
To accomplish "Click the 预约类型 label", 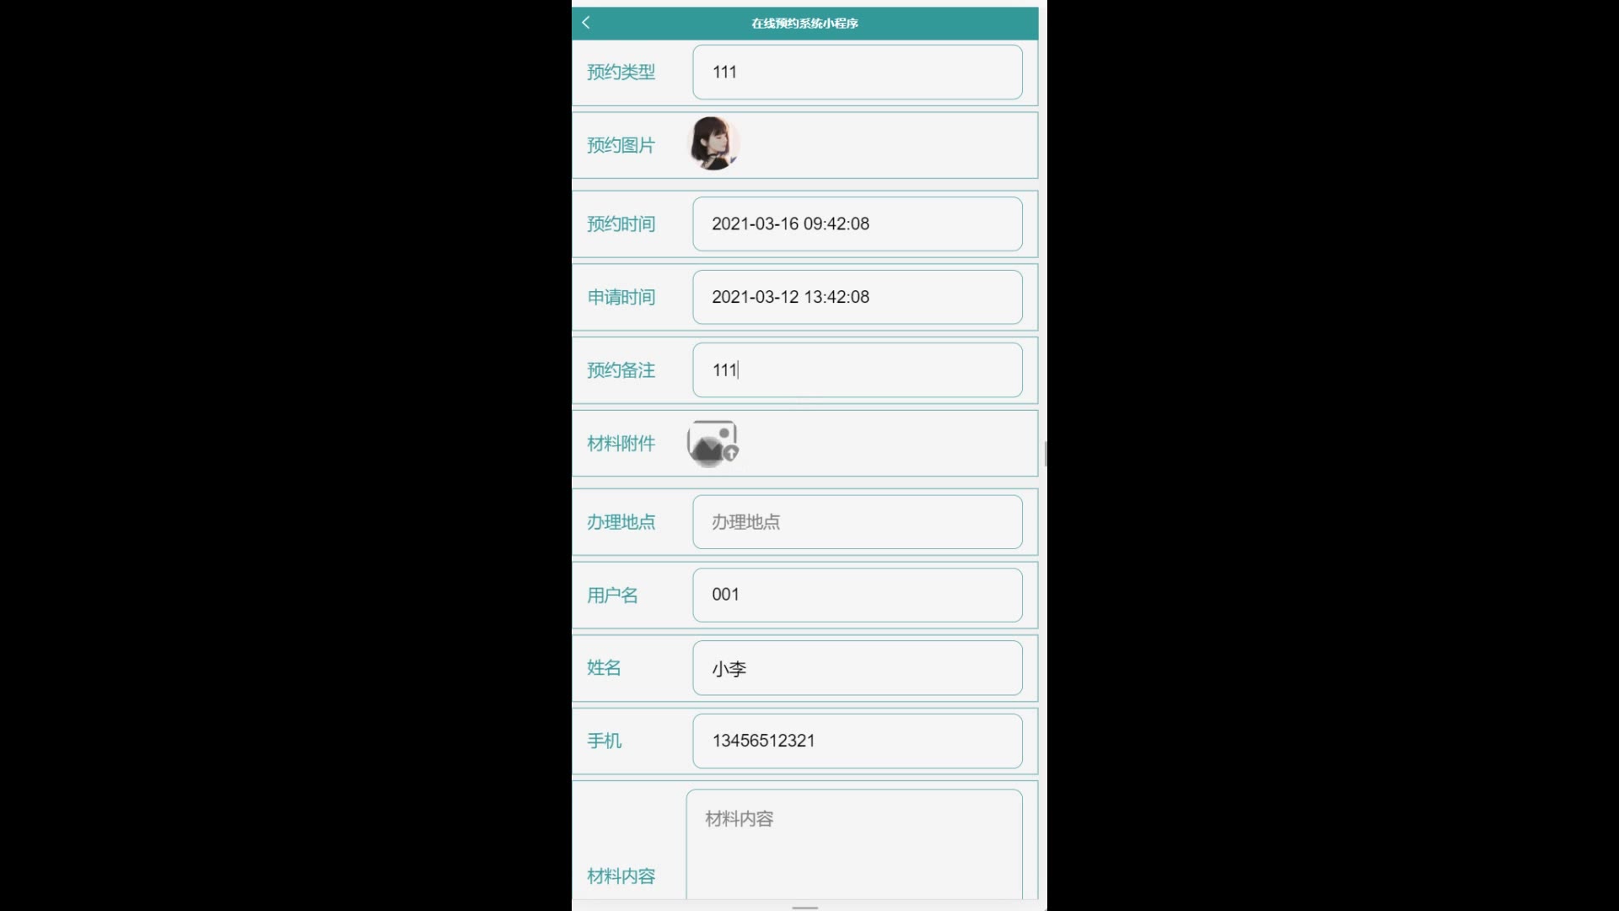I will point(621,73).
